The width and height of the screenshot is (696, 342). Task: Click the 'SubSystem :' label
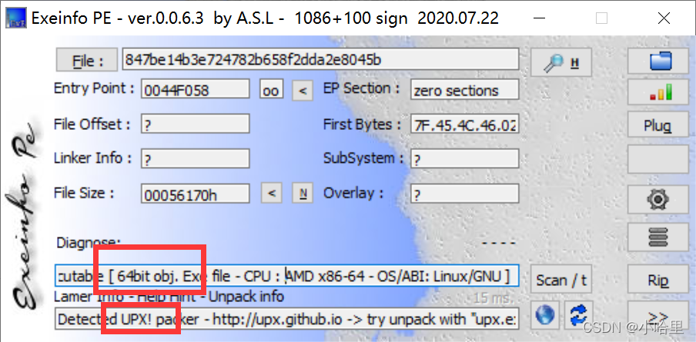(363, 158)
